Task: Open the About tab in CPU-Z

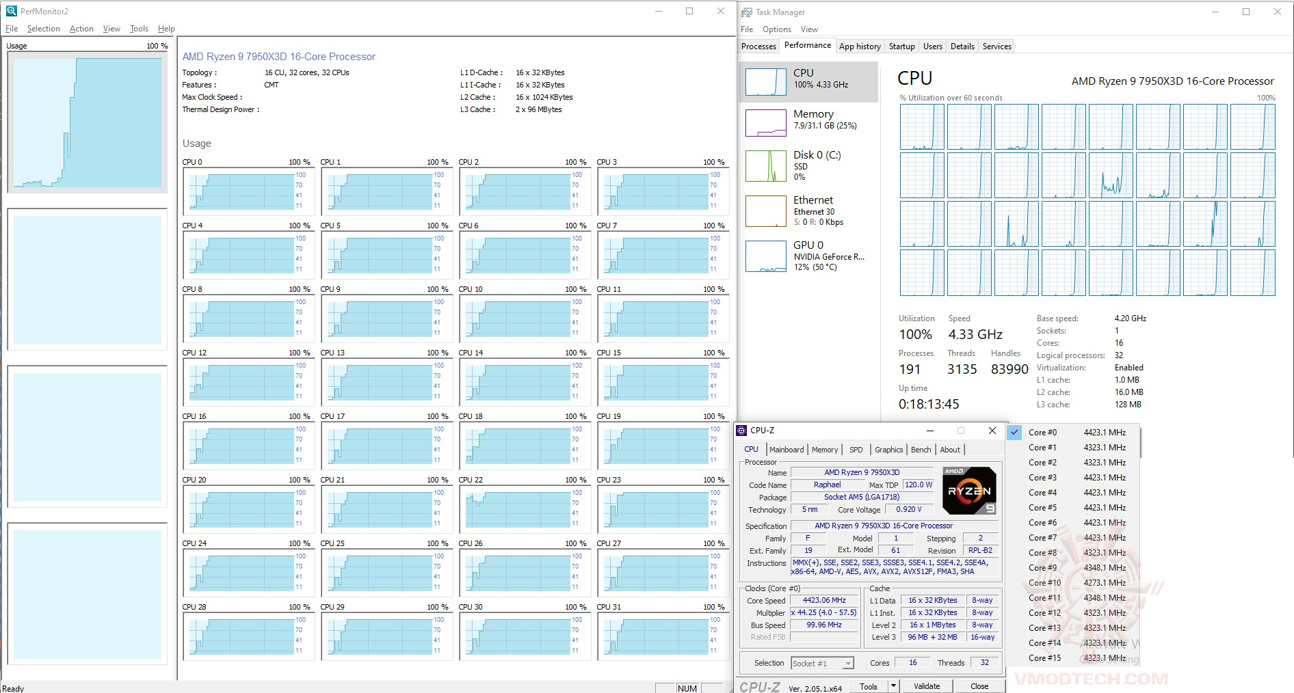Action: pos(950,450)
